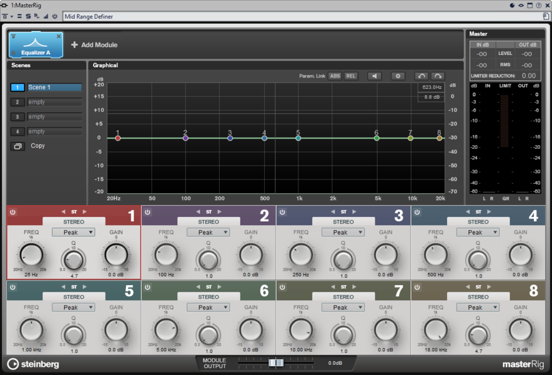
Task: Select scene button number 2
Action: [17, 102]
